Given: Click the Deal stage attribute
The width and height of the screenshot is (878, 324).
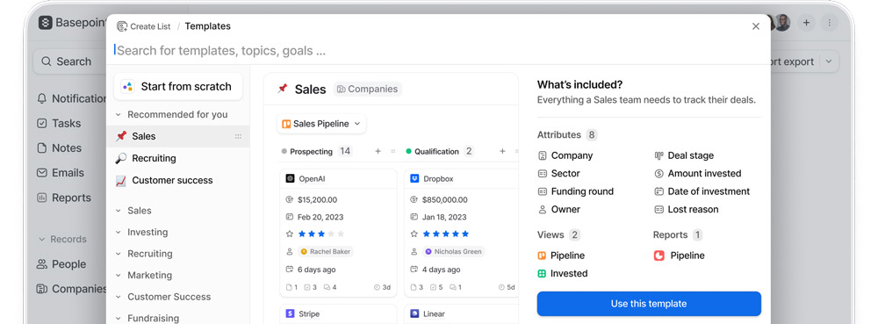Looking at the screenshot, I should click(684, 155).
